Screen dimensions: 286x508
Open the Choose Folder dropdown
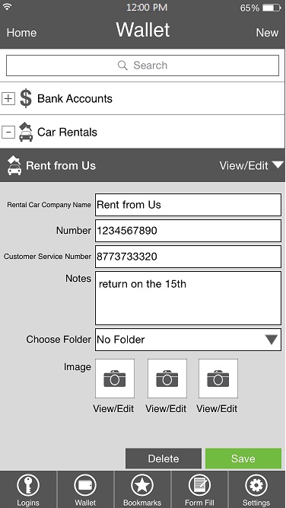click(188, 340)
